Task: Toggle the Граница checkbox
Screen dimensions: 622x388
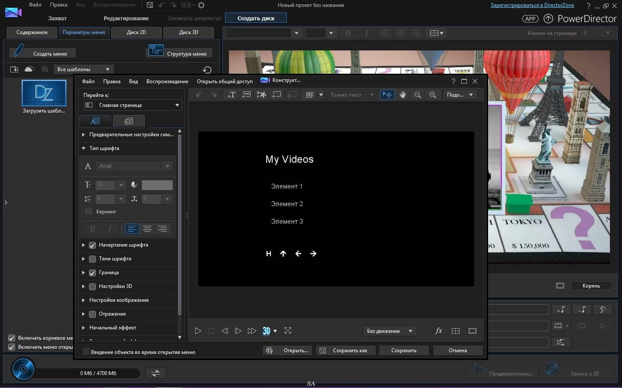Action: click(92, 273)
